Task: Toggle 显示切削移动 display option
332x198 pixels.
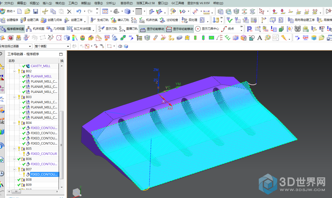Action: tap(152, 29)
